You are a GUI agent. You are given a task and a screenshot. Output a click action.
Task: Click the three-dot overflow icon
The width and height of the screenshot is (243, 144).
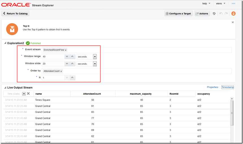click(x=233, y=3)
